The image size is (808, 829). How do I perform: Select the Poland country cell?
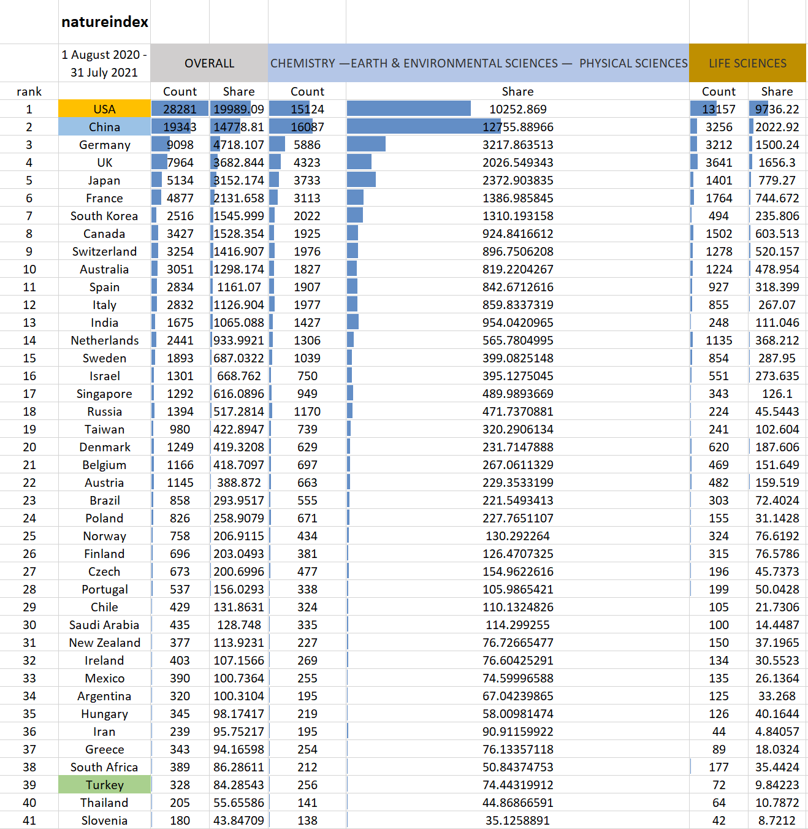(x=105, y=518)
